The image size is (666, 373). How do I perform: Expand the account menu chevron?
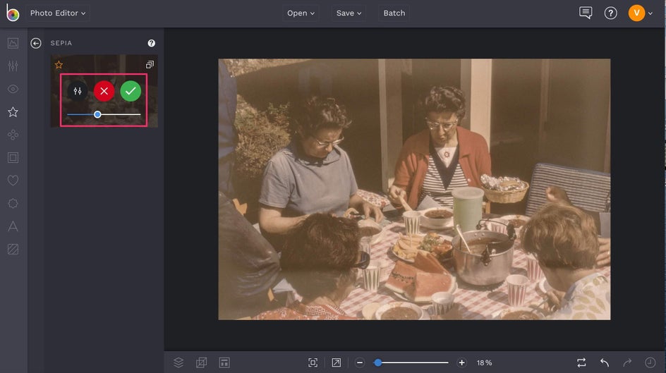650,13
